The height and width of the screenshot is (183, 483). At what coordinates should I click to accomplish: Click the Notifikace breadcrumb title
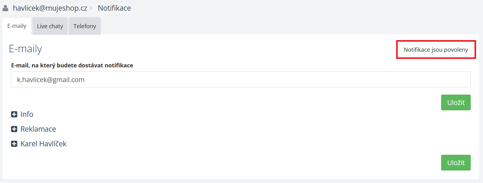tap(114, 8)
